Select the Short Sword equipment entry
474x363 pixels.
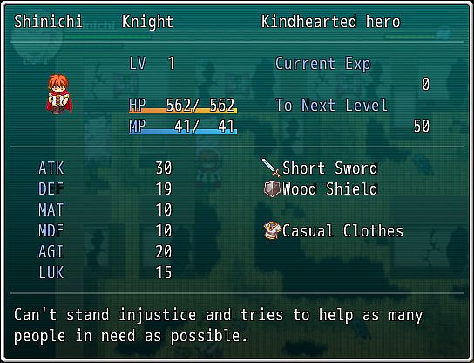tap(320, 168)
